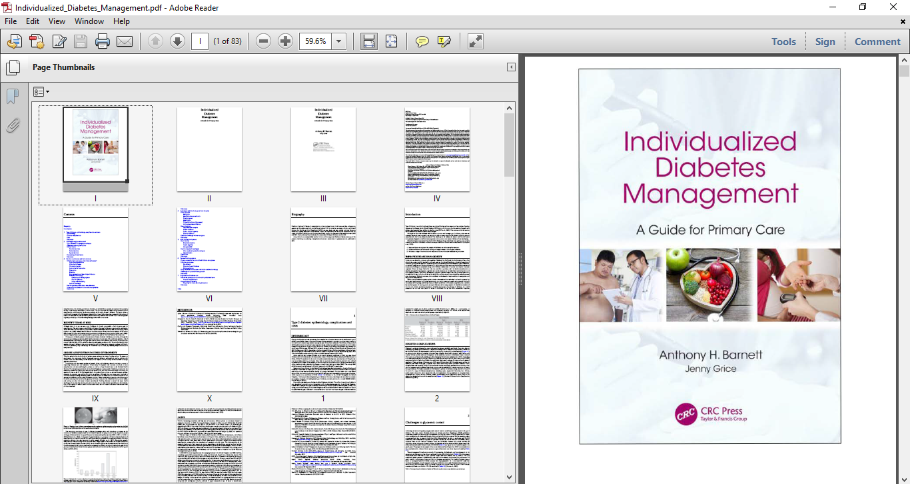Select page V Contents thumbnail
The image size is (910, 484).
click(95, 249)
